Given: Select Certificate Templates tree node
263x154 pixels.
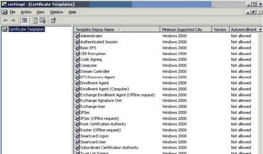Looking at the screenshot, I should pyautogui.click(x=27, y=29).
